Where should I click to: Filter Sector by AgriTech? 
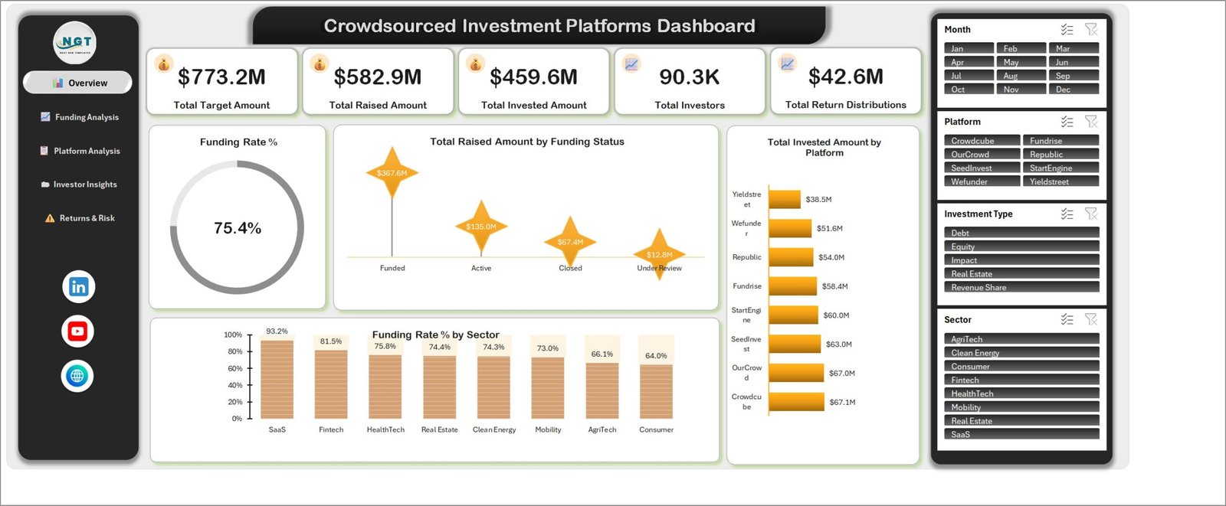coord(1021,339)
